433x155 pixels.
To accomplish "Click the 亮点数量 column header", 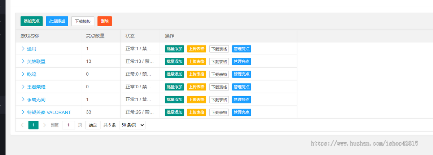I will click(x=101, y=36).
